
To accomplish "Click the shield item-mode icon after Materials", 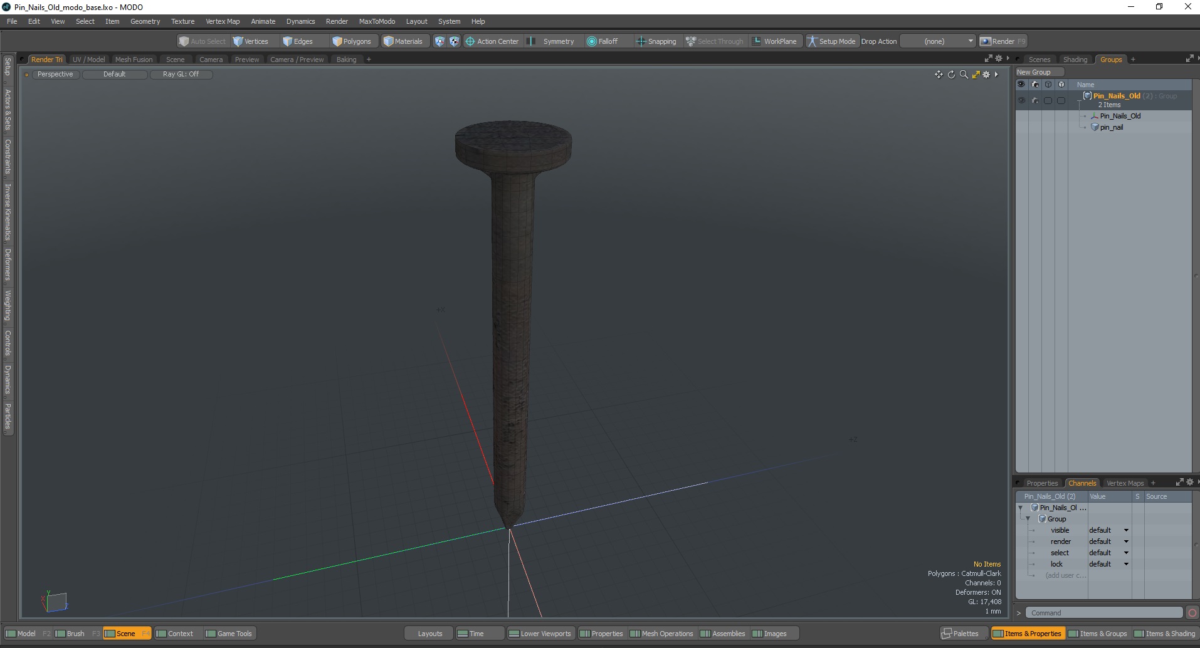I will pos(439,41).
